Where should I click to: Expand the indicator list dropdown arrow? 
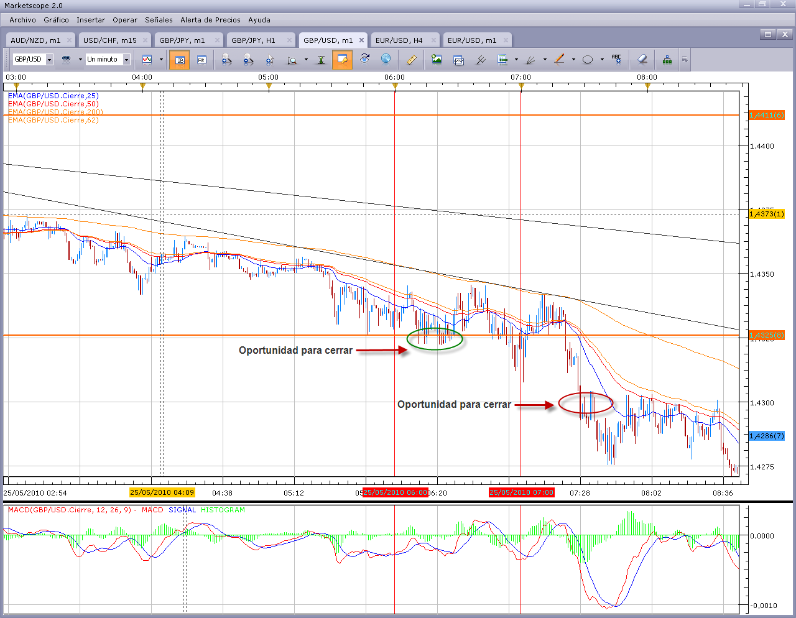[516, 60]
